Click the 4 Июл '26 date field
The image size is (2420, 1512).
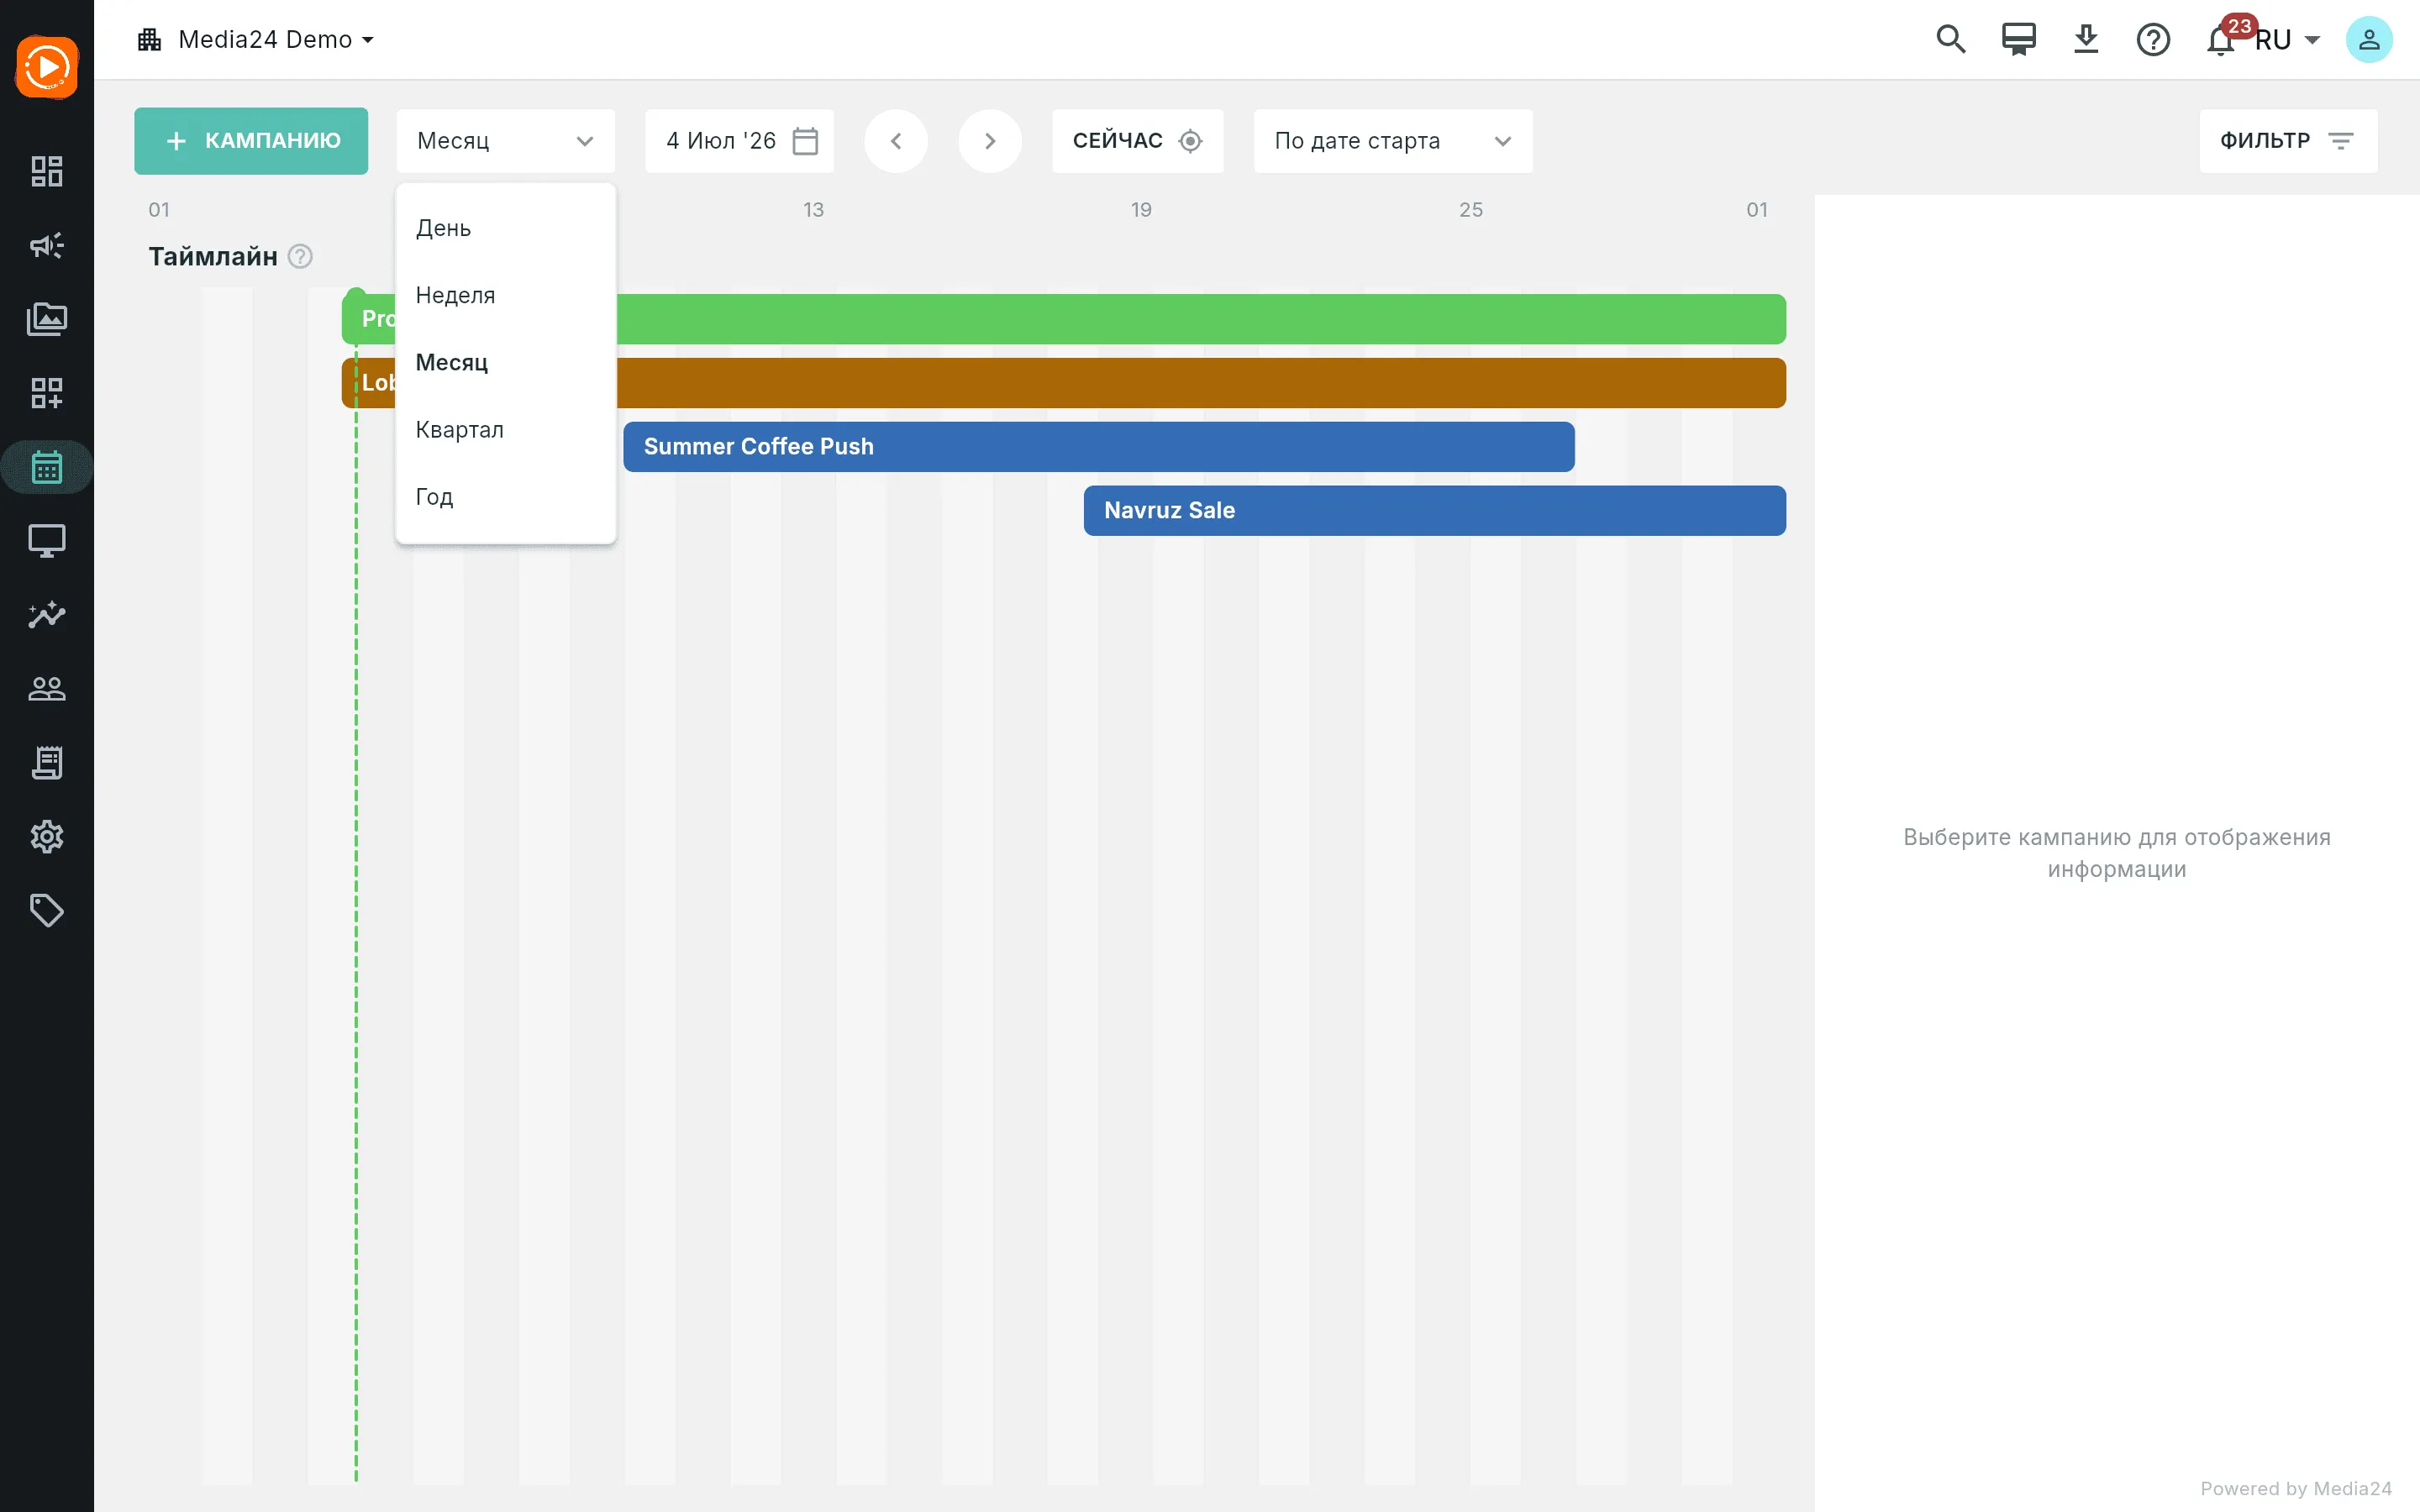[740, 141]
